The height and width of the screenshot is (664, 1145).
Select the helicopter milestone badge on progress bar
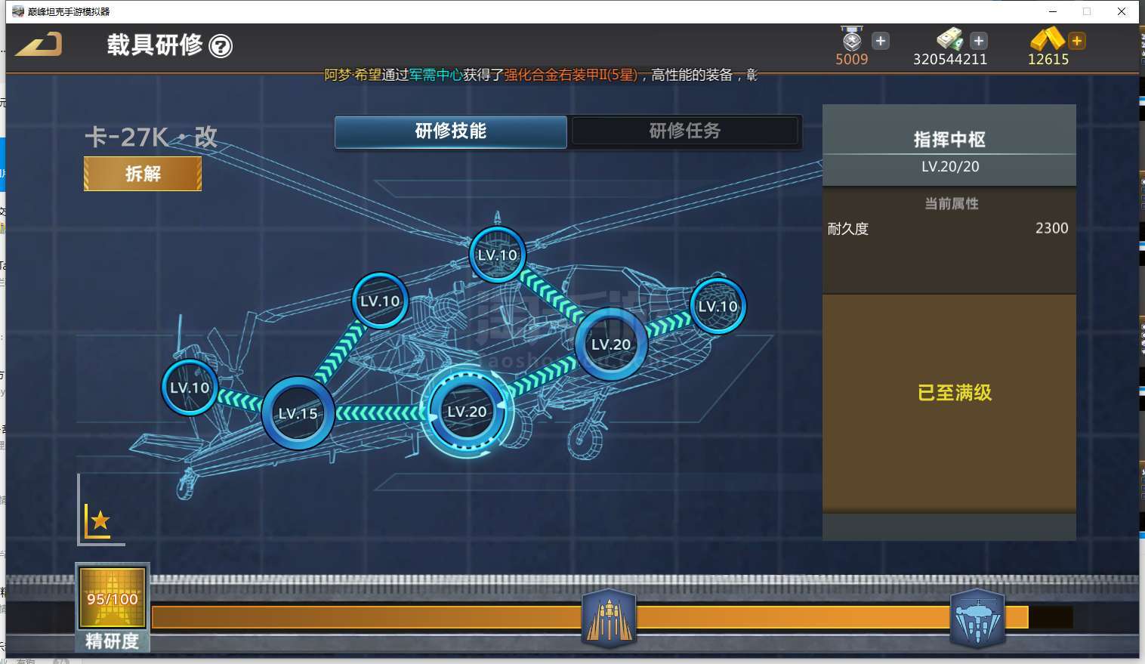(977, 619)
